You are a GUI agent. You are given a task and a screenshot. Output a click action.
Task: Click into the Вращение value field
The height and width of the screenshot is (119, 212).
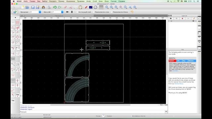click(34, 12)
